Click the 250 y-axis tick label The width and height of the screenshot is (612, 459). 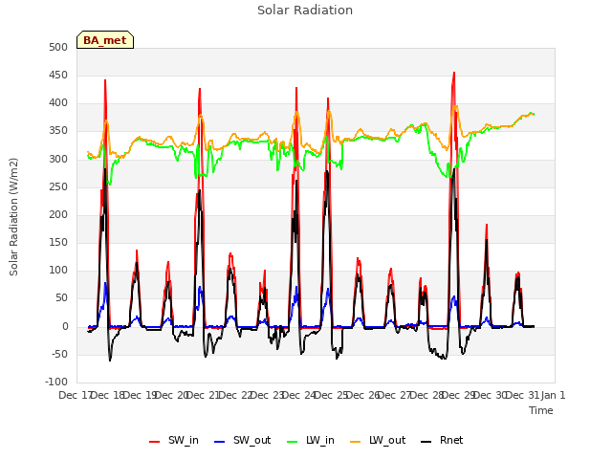click(58, 187)
